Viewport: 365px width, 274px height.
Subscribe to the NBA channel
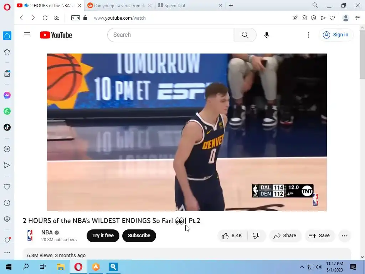pos(139,235)
